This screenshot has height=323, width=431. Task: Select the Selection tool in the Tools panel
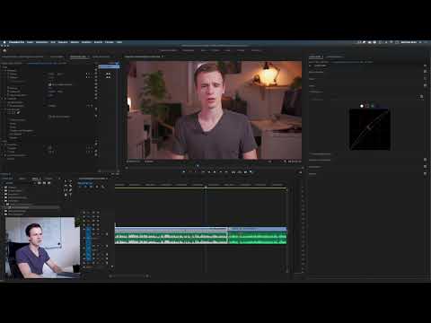click(66, 181)
